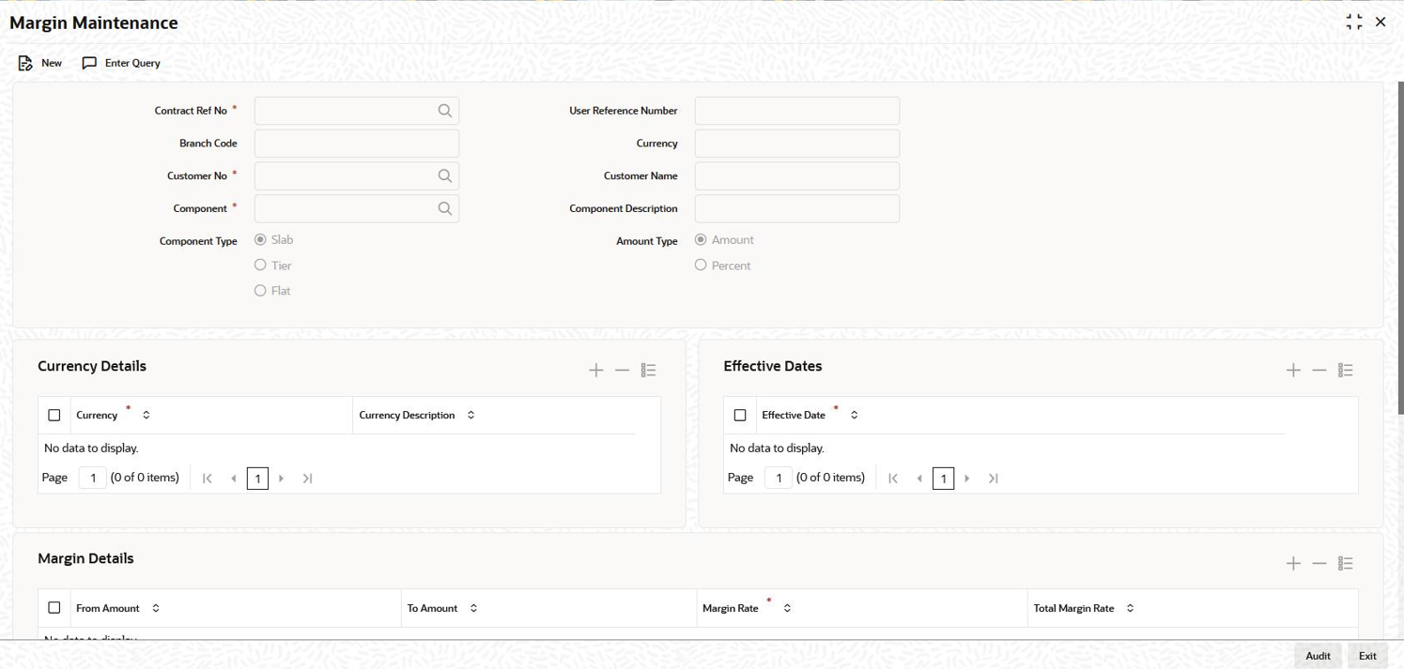Sort the Effective Date column
1404x669 pixels.
tap(855, 415)
